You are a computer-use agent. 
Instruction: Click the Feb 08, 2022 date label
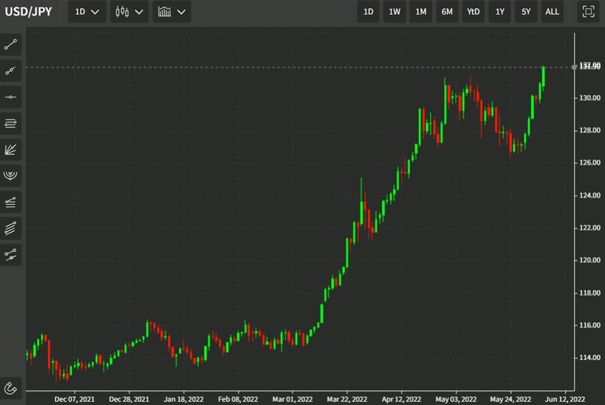(238, 399)
